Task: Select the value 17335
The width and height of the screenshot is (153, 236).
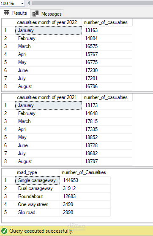Action: point(107,129)
